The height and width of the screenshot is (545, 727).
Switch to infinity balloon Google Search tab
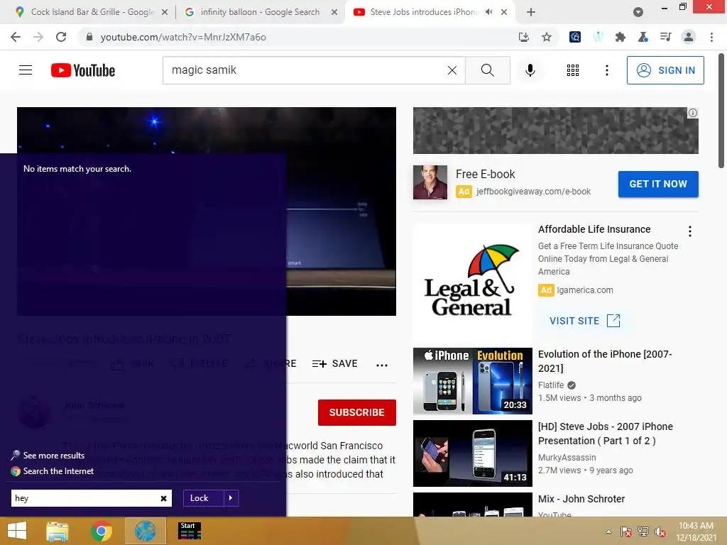pyautogui.click(x=260, y=12)
